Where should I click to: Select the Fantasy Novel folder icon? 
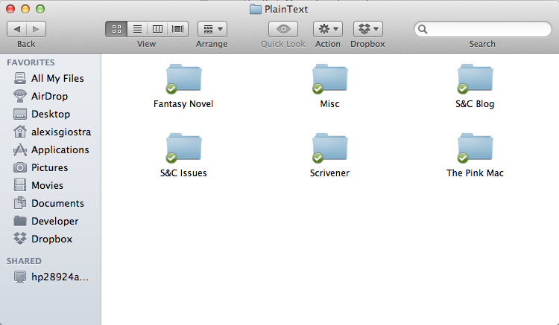(183, 78)
